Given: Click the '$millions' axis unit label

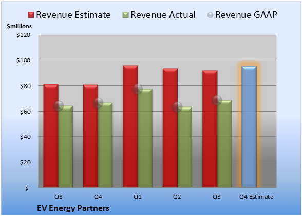Looking at the screenshot, I should (19, 26).
